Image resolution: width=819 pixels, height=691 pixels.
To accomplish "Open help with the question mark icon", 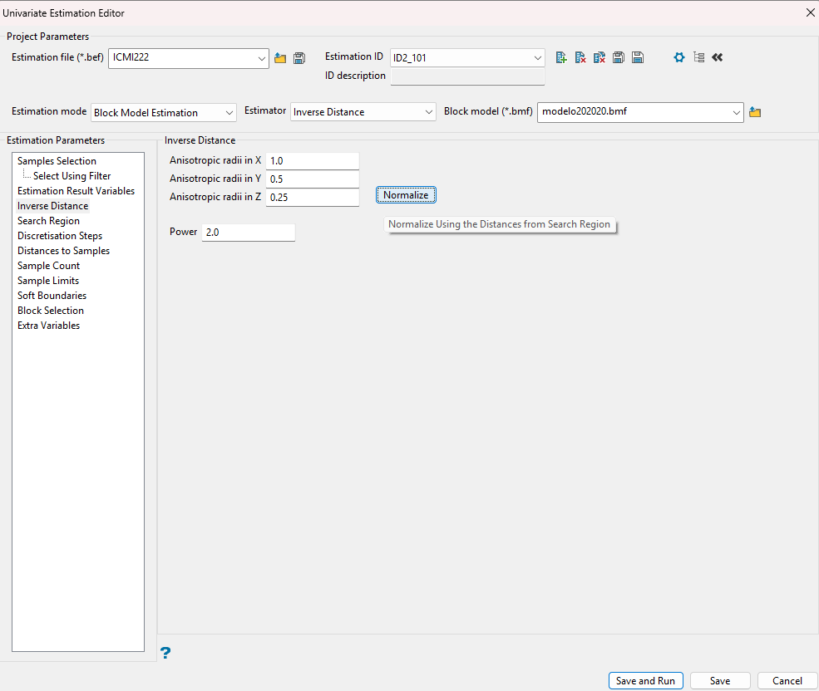I will [x=165, y=652].
